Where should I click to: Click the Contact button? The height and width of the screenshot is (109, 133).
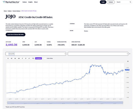coord(111,2)
